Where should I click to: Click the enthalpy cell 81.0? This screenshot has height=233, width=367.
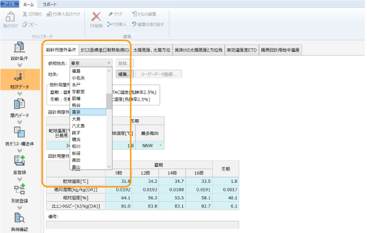click(x=119, y=206)
